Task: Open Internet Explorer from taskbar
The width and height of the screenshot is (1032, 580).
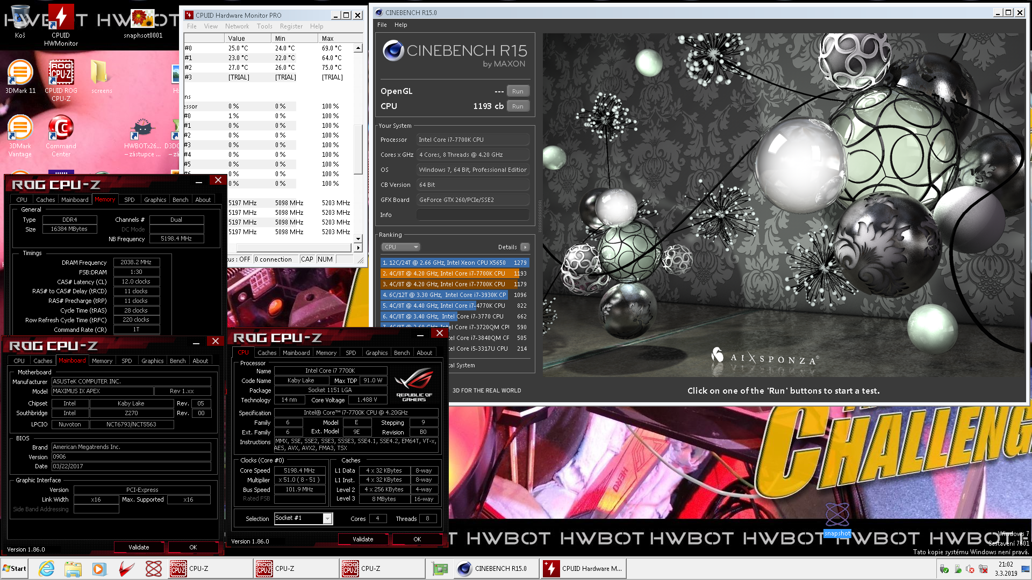Action: click(x=47, y=568)
